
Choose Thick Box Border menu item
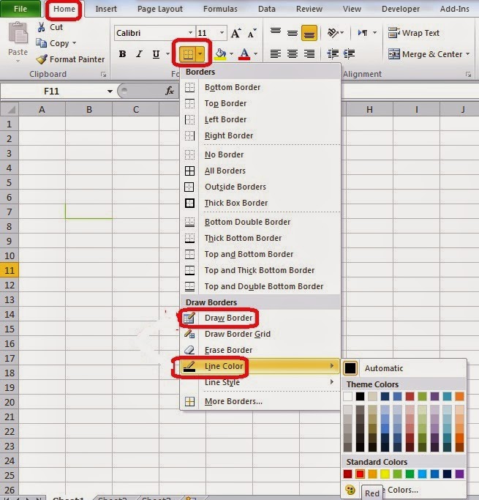pyautogui.click(x=260, y=203)
